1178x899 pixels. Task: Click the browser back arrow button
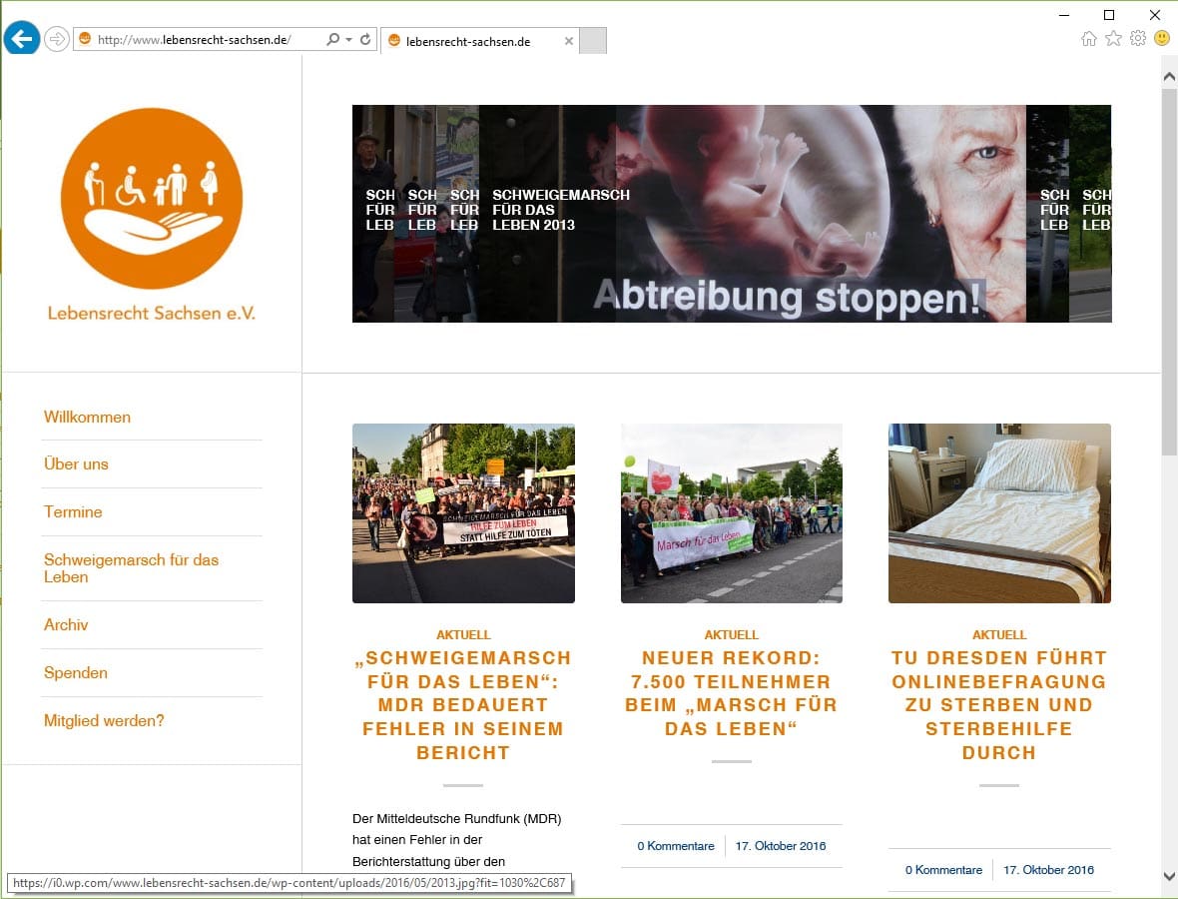pyautogui.click(x=22, y=39)
